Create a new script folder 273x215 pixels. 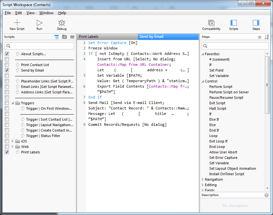pos(64,37)
